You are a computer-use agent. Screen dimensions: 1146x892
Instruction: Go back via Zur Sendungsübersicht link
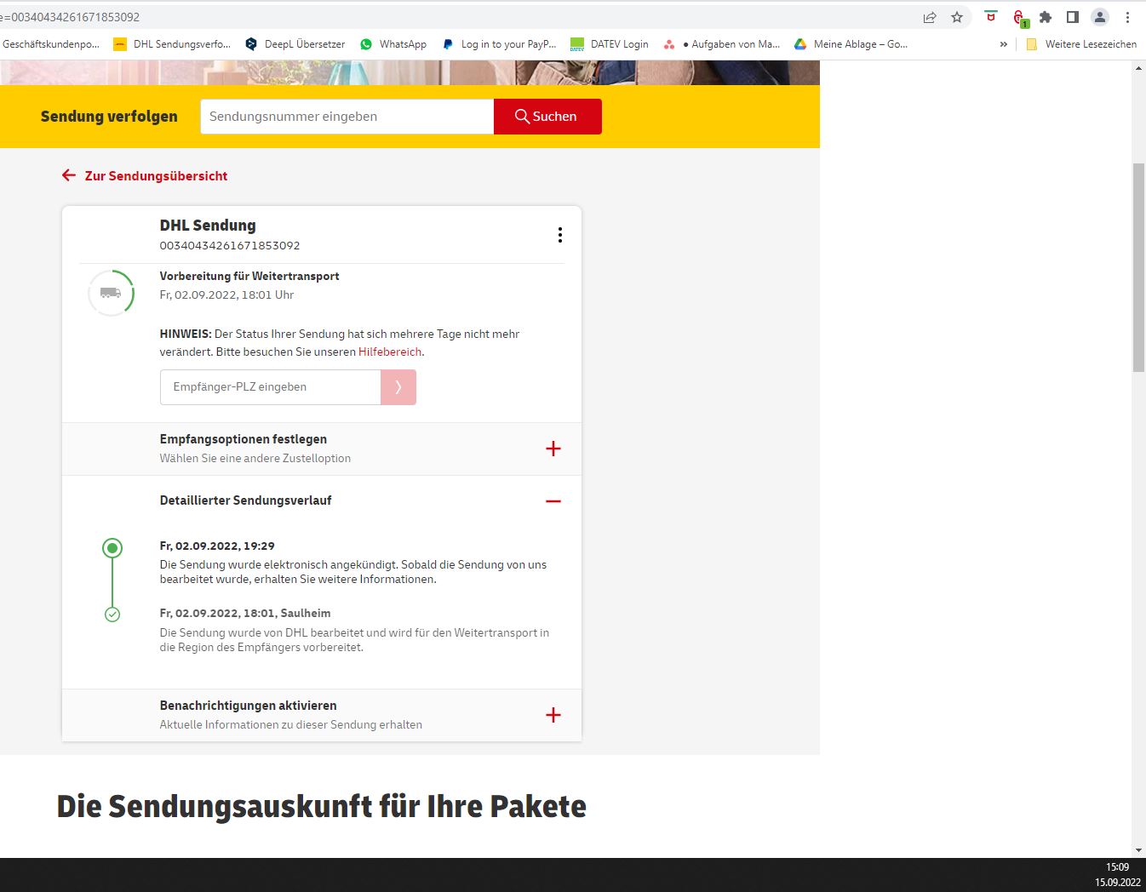point(145,176)
